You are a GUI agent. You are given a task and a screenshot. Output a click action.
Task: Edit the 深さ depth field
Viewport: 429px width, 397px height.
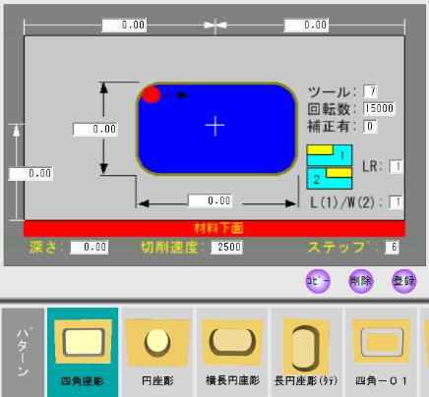[x=90, y=248]
